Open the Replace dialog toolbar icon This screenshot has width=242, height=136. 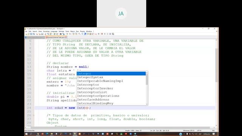pyautogui.click(x=64, y=34)
